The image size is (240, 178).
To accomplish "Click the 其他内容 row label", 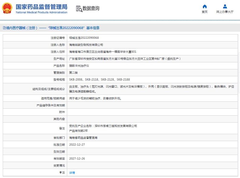I will [59, 119].
